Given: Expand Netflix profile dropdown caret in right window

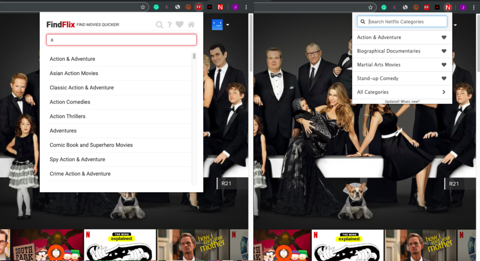Looking at the screenshot, I should (x=456, y=25).
